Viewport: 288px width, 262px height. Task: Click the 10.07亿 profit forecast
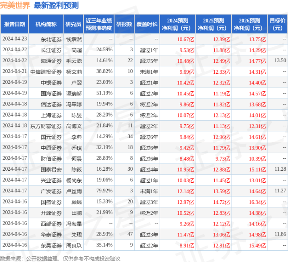[x=185, y=115]
